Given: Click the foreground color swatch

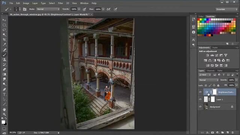Looking at the screenshot, I should 3,122.
